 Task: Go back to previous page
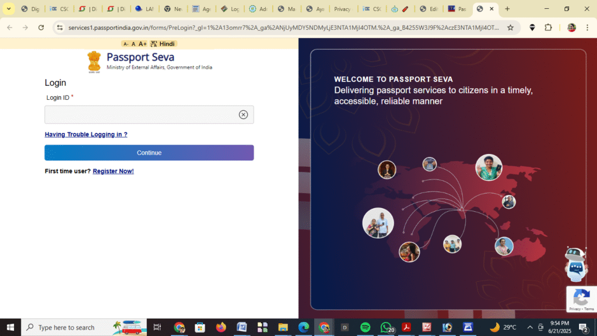tap(9, 27)
